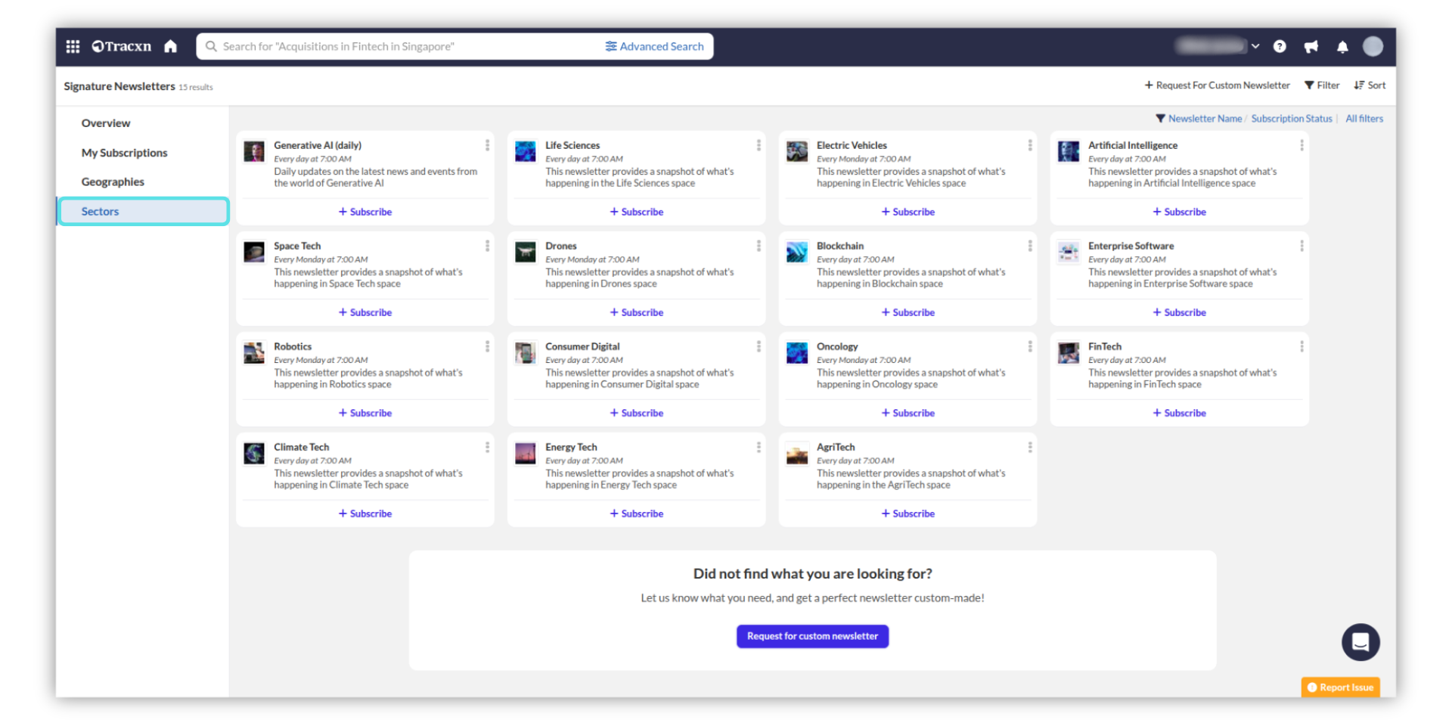
Task: Click the Electric Vehicles newsletter thumbnail
Action: click(796, 151)
